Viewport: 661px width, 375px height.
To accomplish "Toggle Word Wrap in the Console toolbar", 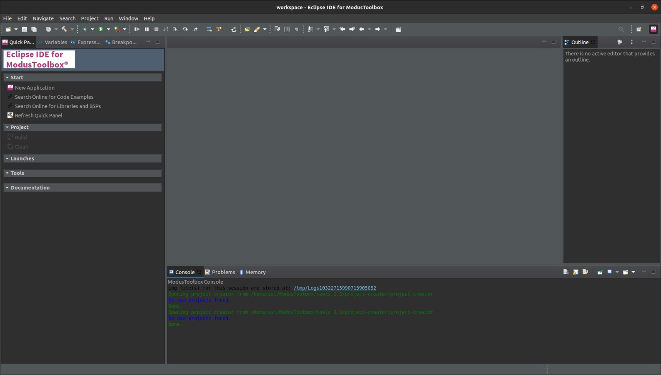I will tap(585, 272).
